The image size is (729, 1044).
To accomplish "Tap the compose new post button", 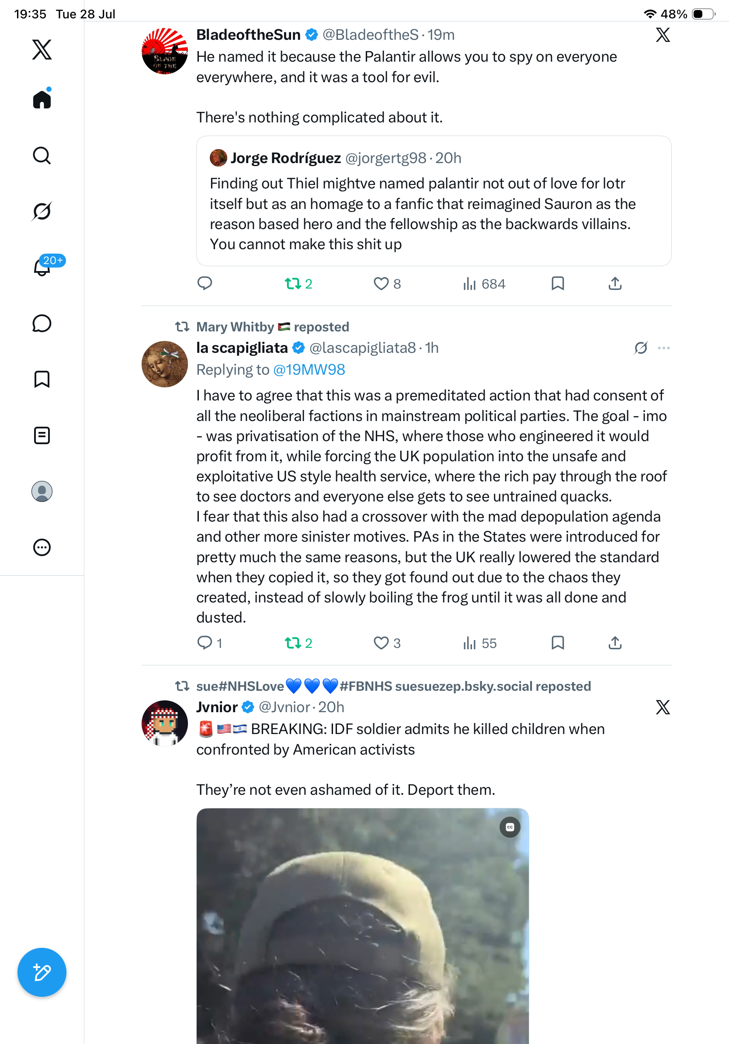I will click(x=42, y=972).
